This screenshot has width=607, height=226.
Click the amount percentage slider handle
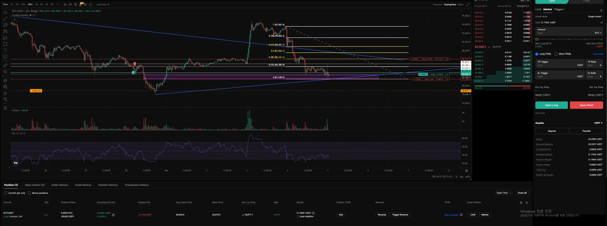click(x=537, y=39)
